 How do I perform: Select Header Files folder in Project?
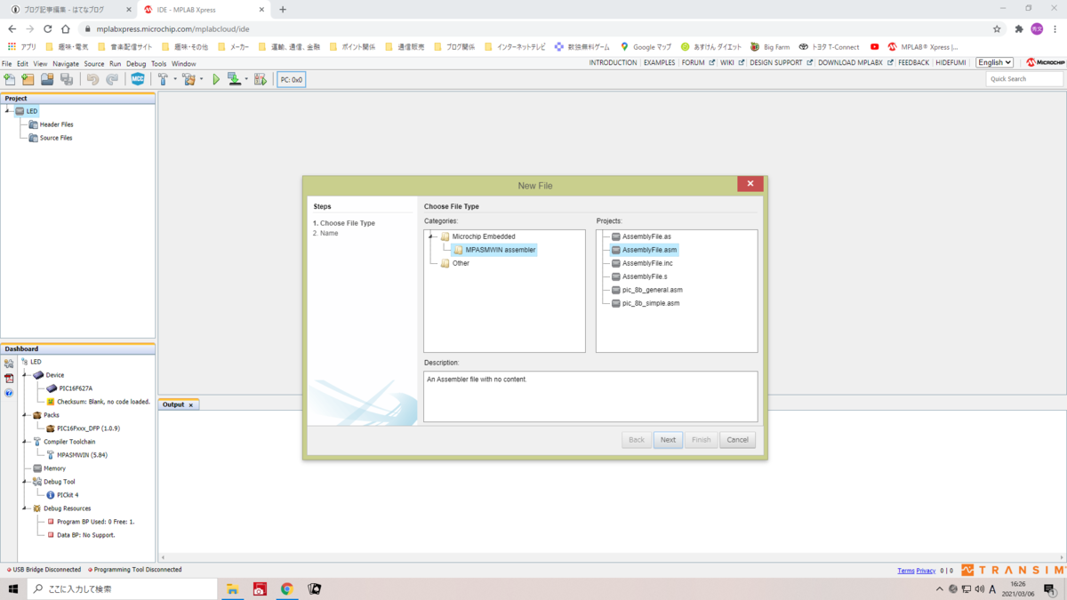pyautogui.click(x=51, y=124)
